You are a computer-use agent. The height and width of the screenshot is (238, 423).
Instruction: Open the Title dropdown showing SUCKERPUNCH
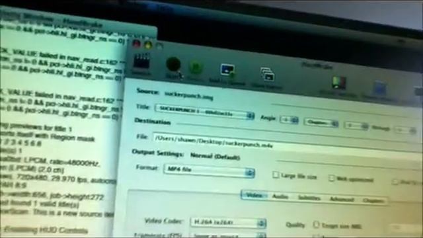coord(204,112)
